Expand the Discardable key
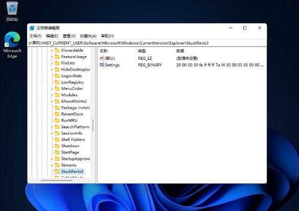The image size is (299, 211). (52, 51)
